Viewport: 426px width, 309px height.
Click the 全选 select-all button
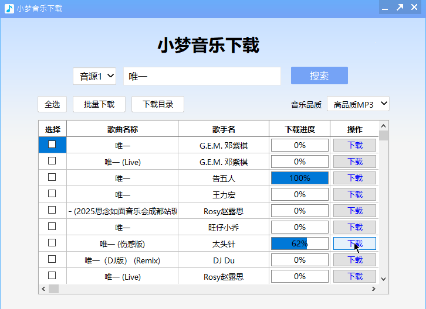click(52, 104)
